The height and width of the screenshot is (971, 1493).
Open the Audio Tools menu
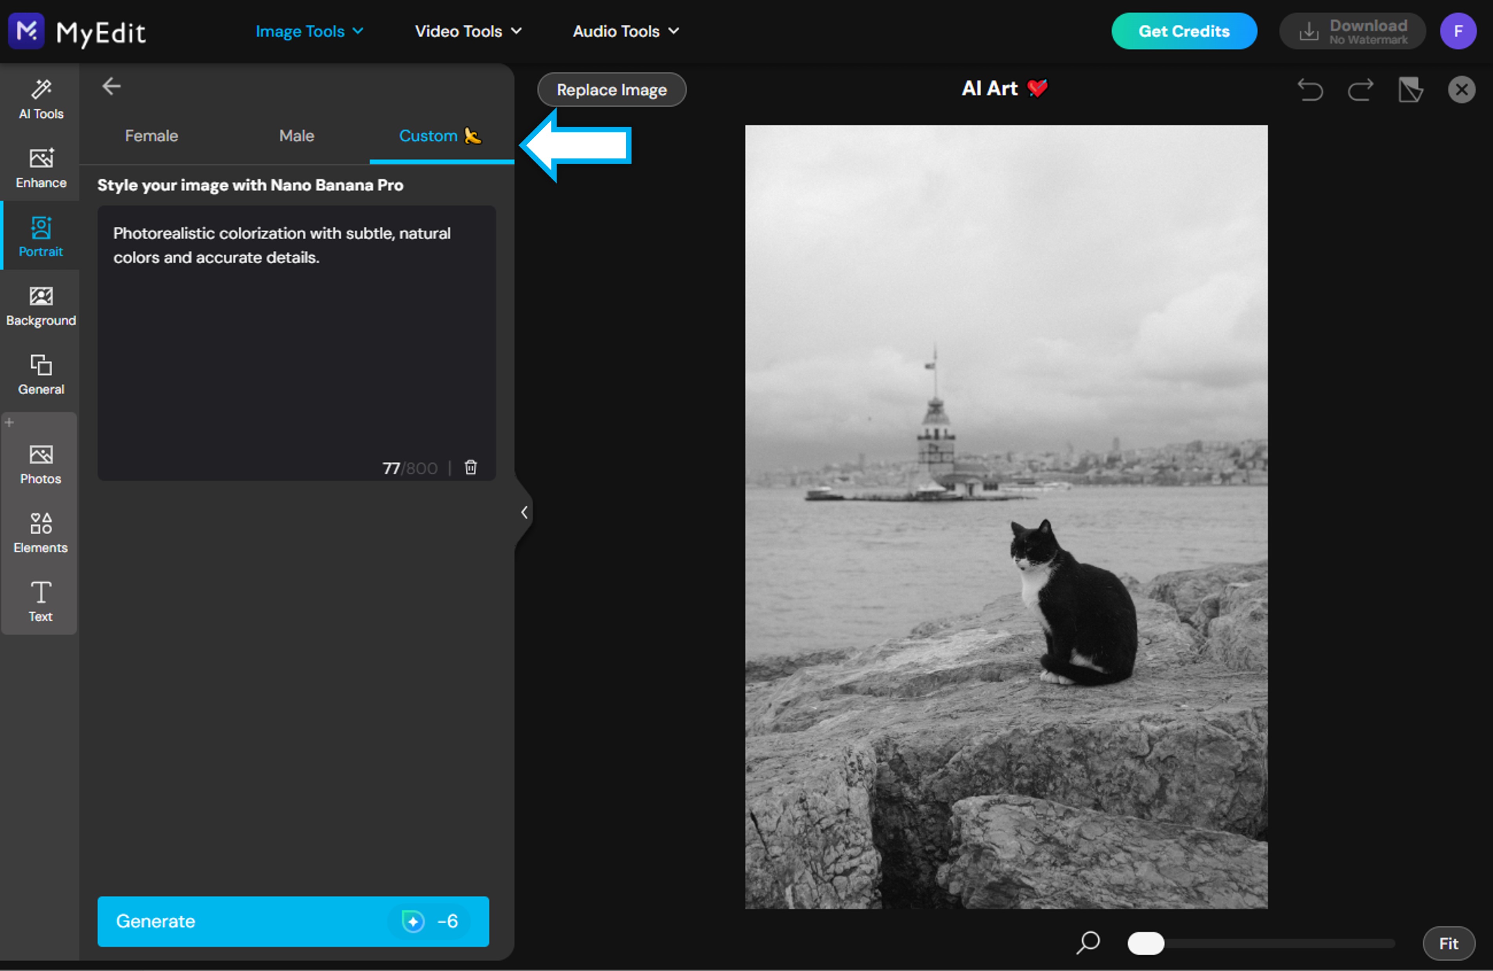pos(625,31)
